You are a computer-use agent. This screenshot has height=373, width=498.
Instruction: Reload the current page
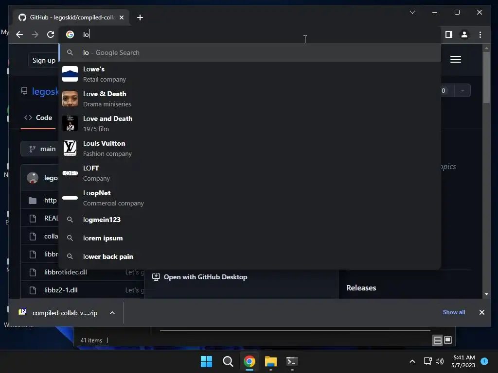point(51,34)
